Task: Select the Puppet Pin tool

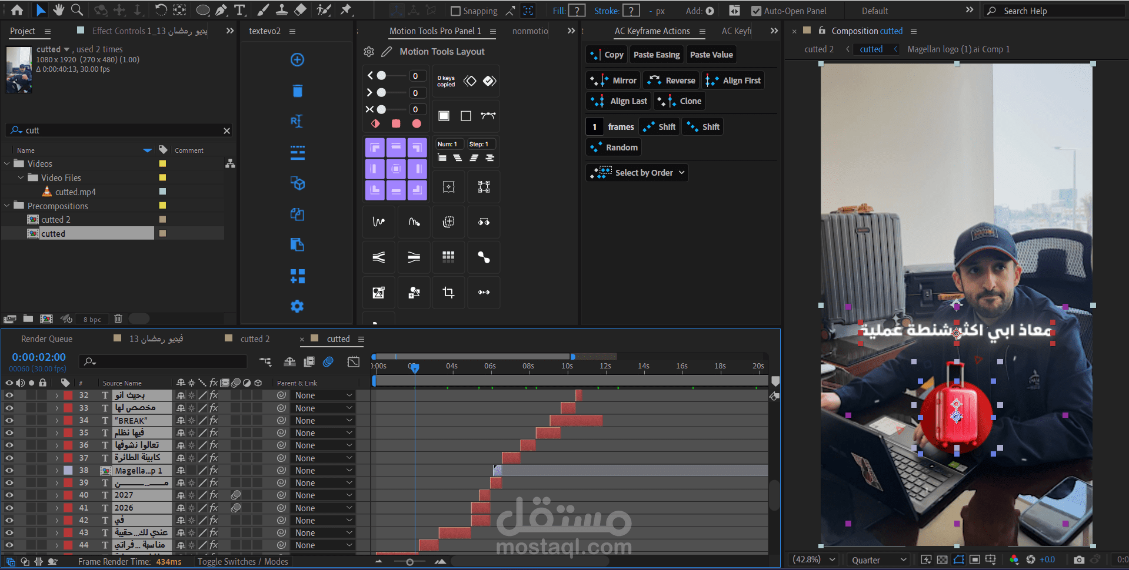Action: [x=346, y=10]
